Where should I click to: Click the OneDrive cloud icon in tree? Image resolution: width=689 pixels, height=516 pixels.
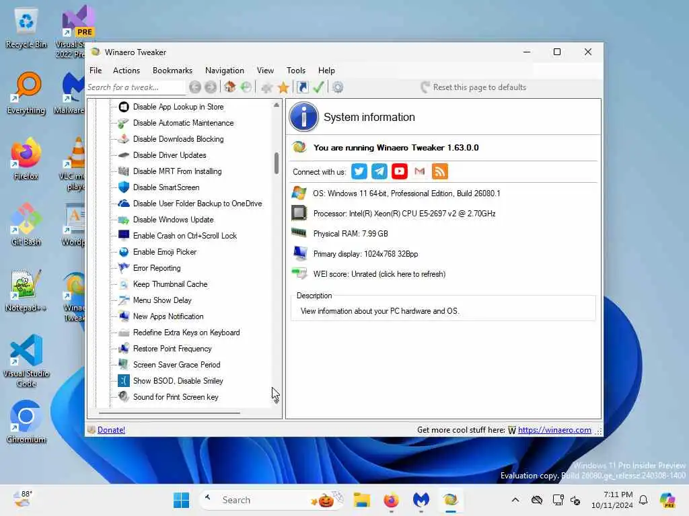[x=124, y=204]
